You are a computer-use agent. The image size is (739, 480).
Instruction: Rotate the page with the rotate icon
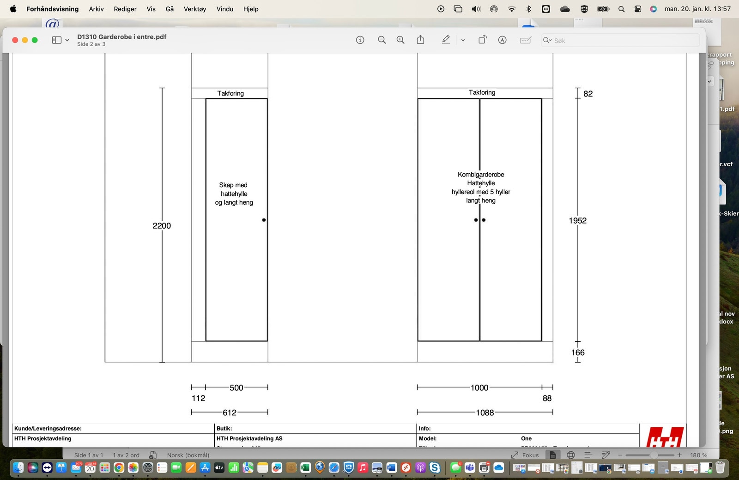[482, 40]
